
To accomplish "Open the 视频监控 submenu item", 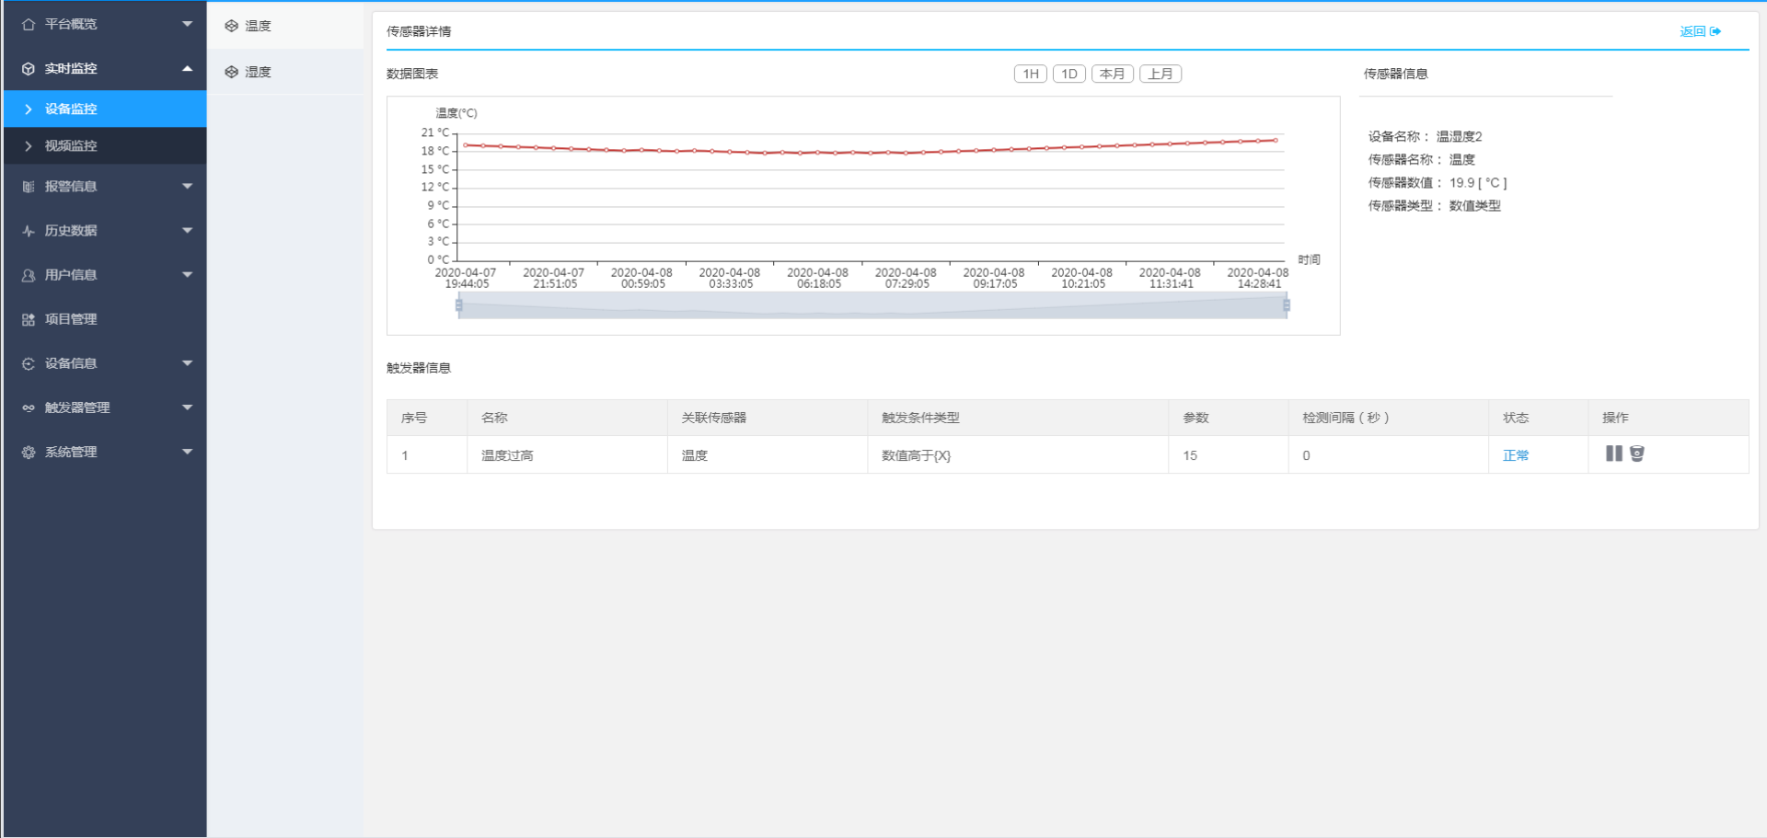I will (x=71, y=146).
